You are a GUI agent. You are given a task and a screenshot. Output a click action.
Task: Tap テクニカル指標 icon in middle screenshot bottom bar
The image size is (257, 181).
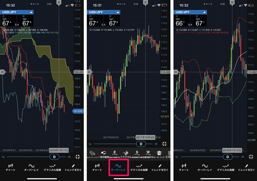pyautogui.click(x=139, y=167)
